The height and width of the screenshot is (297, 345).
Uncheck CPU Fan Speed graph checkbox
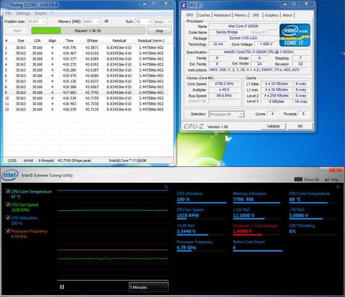(x=8, y=204)
